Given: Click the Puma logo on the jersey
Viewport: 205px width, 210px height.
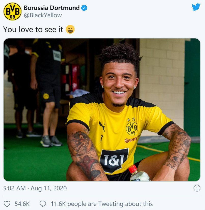Looking at the screenshot, I should click(102, 127).
